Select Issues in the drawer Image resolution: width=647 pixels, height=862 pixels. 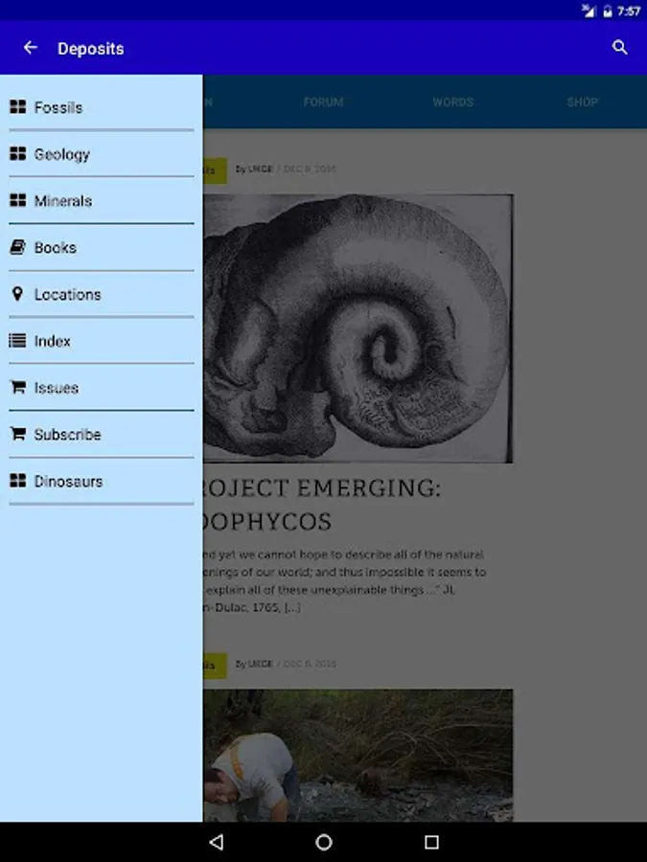(102, 388)
